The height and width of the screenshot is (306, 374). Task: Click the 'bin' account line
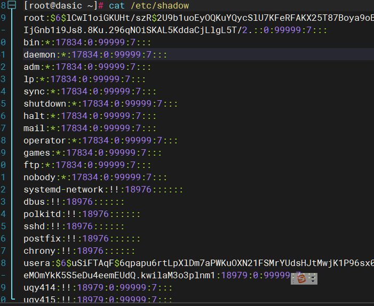point(87,43)
